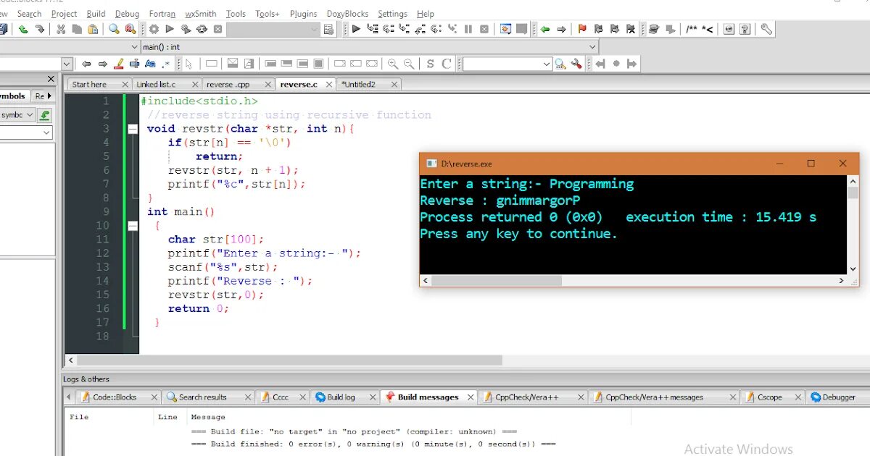Open the thread search combo dropdown
This screenshot has height=456, width=870.
tap(547, 64)
